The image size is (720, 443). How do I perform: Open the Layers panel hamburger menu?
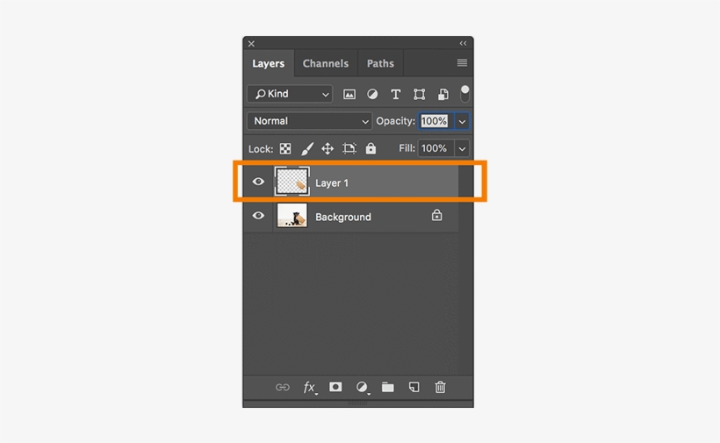(462, 63)
